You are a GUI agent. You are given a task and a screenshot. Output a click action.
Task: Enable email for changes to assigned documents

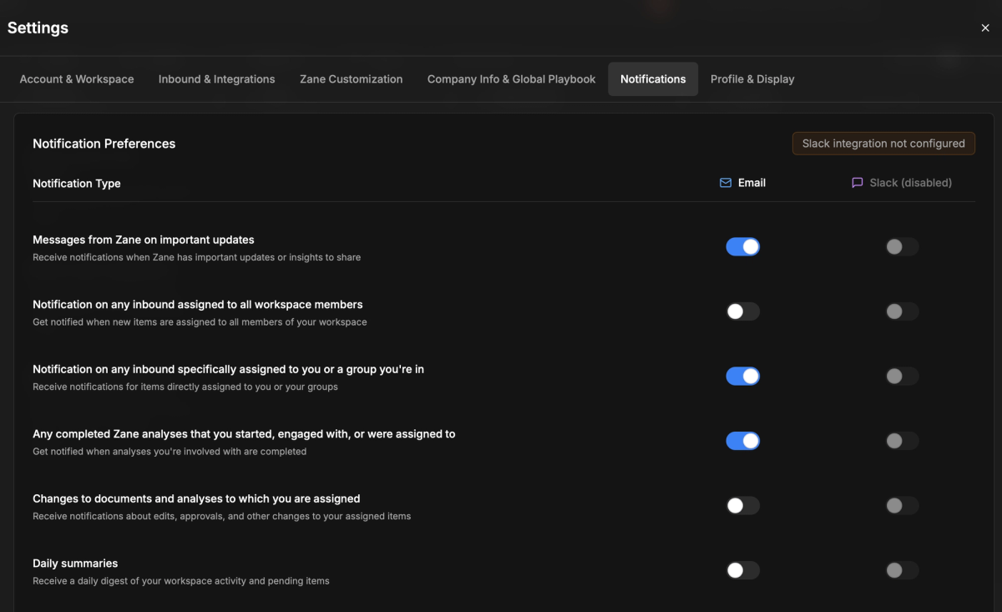tap(742, 506)
